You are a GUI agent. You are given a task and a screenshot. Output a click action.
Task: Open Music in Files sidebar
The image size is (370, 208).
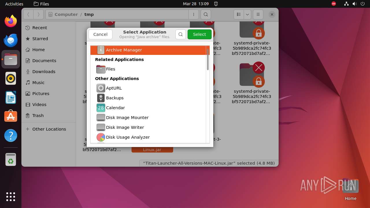pos(49,83)
